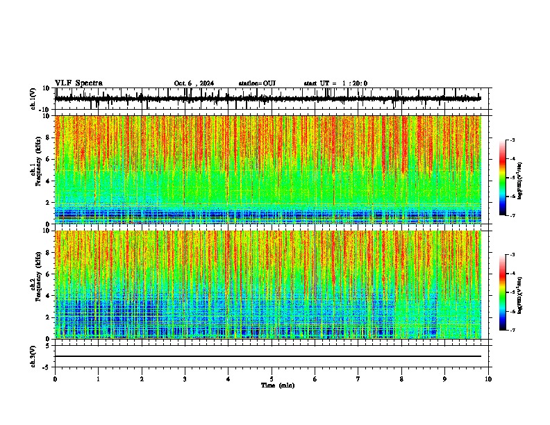Click the ch.3(V) flat line panel
550x425 pixels.
pyautogui.click(x=272, y=356)
